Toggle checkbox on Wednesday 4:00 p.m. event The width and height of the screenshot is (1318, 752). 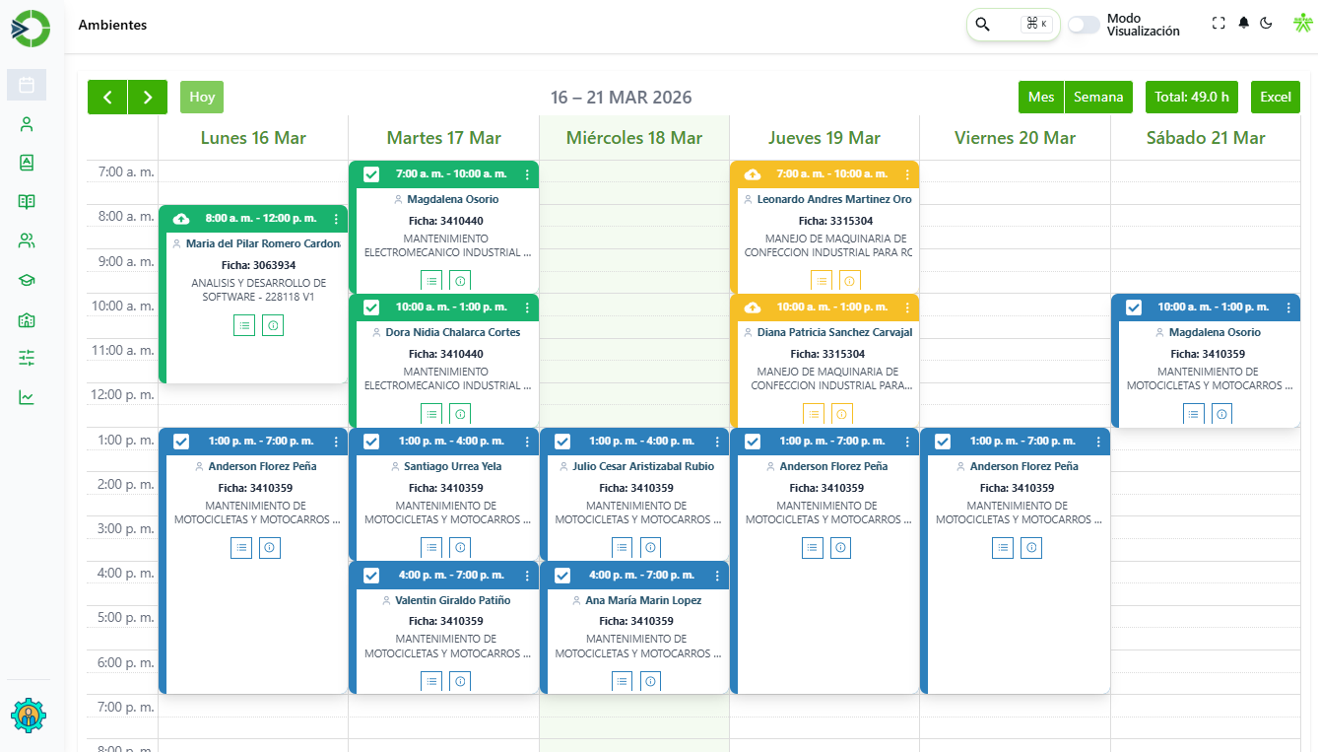tap(561, 576)
